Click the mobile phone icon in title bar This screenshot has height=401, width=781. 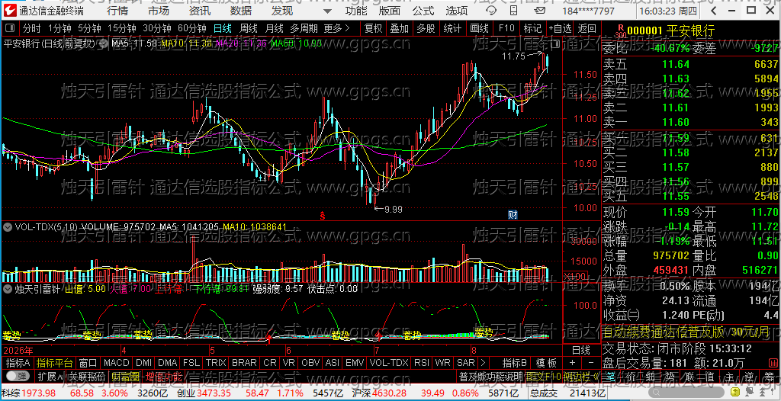(513, 11)
